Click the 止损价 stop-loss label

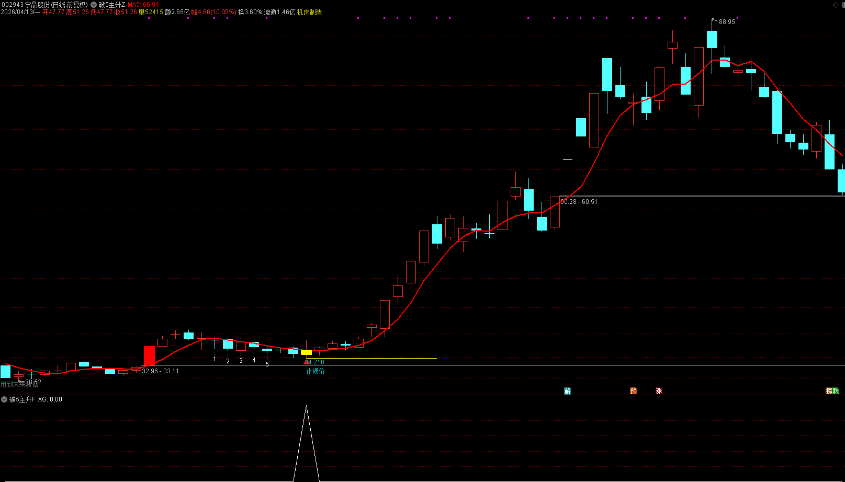pyautogui.click(x=315, y=371)
